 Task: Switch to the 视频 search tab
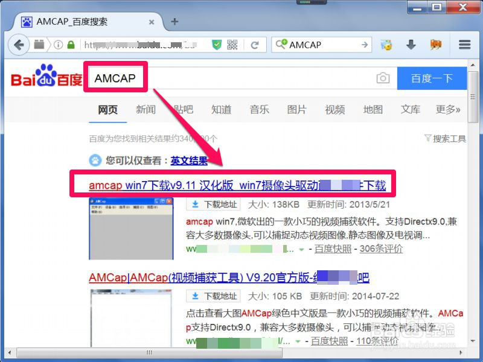point(335,110)
